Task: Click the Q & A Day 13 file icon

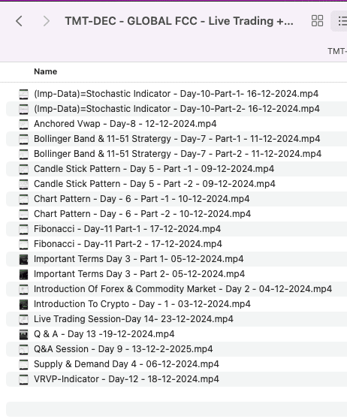Action: pyautogui.click(x=23, y=334)
